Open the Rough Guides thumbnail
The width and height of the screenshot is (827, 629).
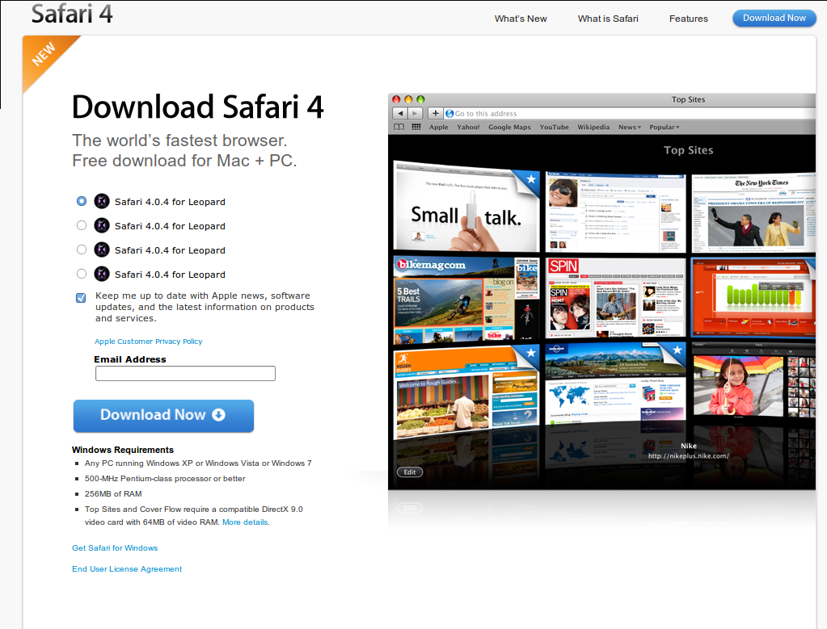pos(466,392)
